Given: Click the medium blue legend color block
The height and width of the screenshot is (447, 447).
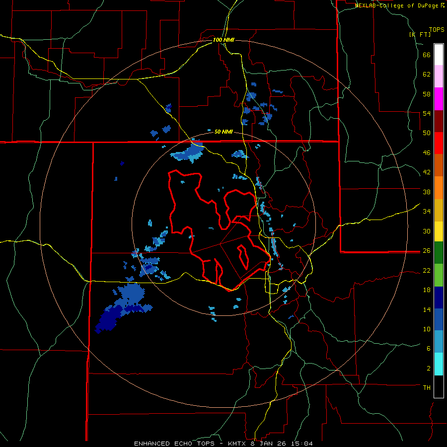Looking at the screenshot, I should coord(439,319).
